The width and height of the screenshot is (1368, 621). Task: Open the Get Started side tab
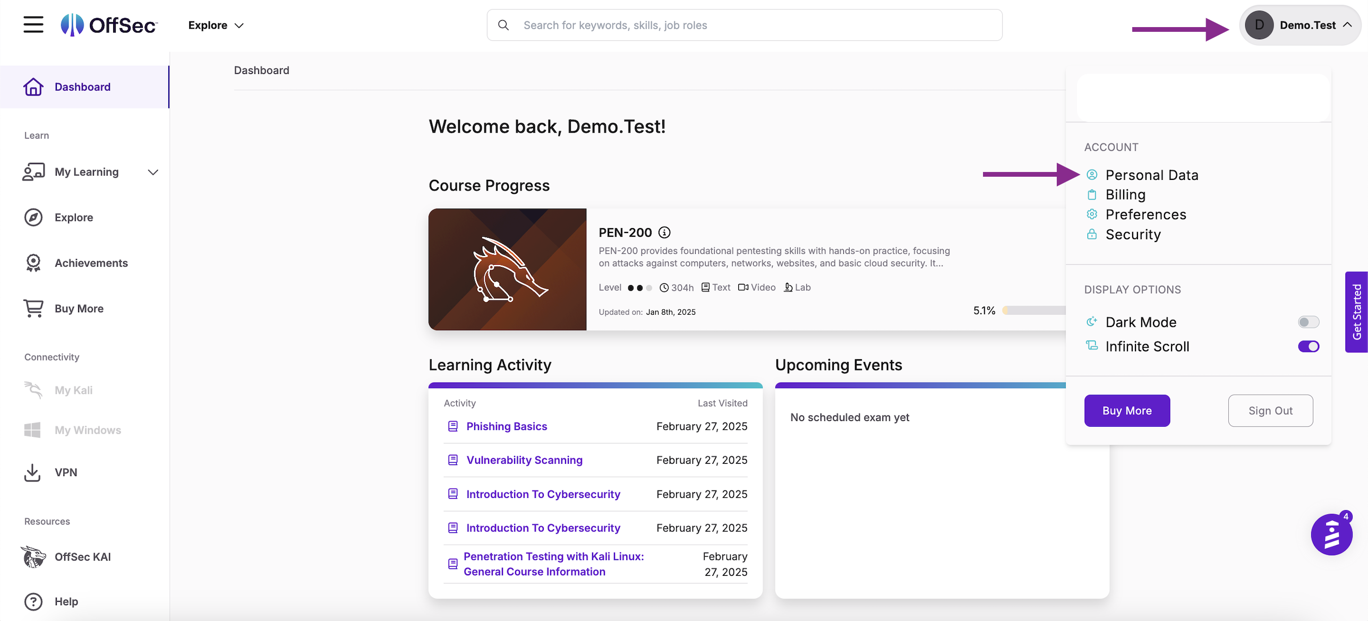[1356, 312]
